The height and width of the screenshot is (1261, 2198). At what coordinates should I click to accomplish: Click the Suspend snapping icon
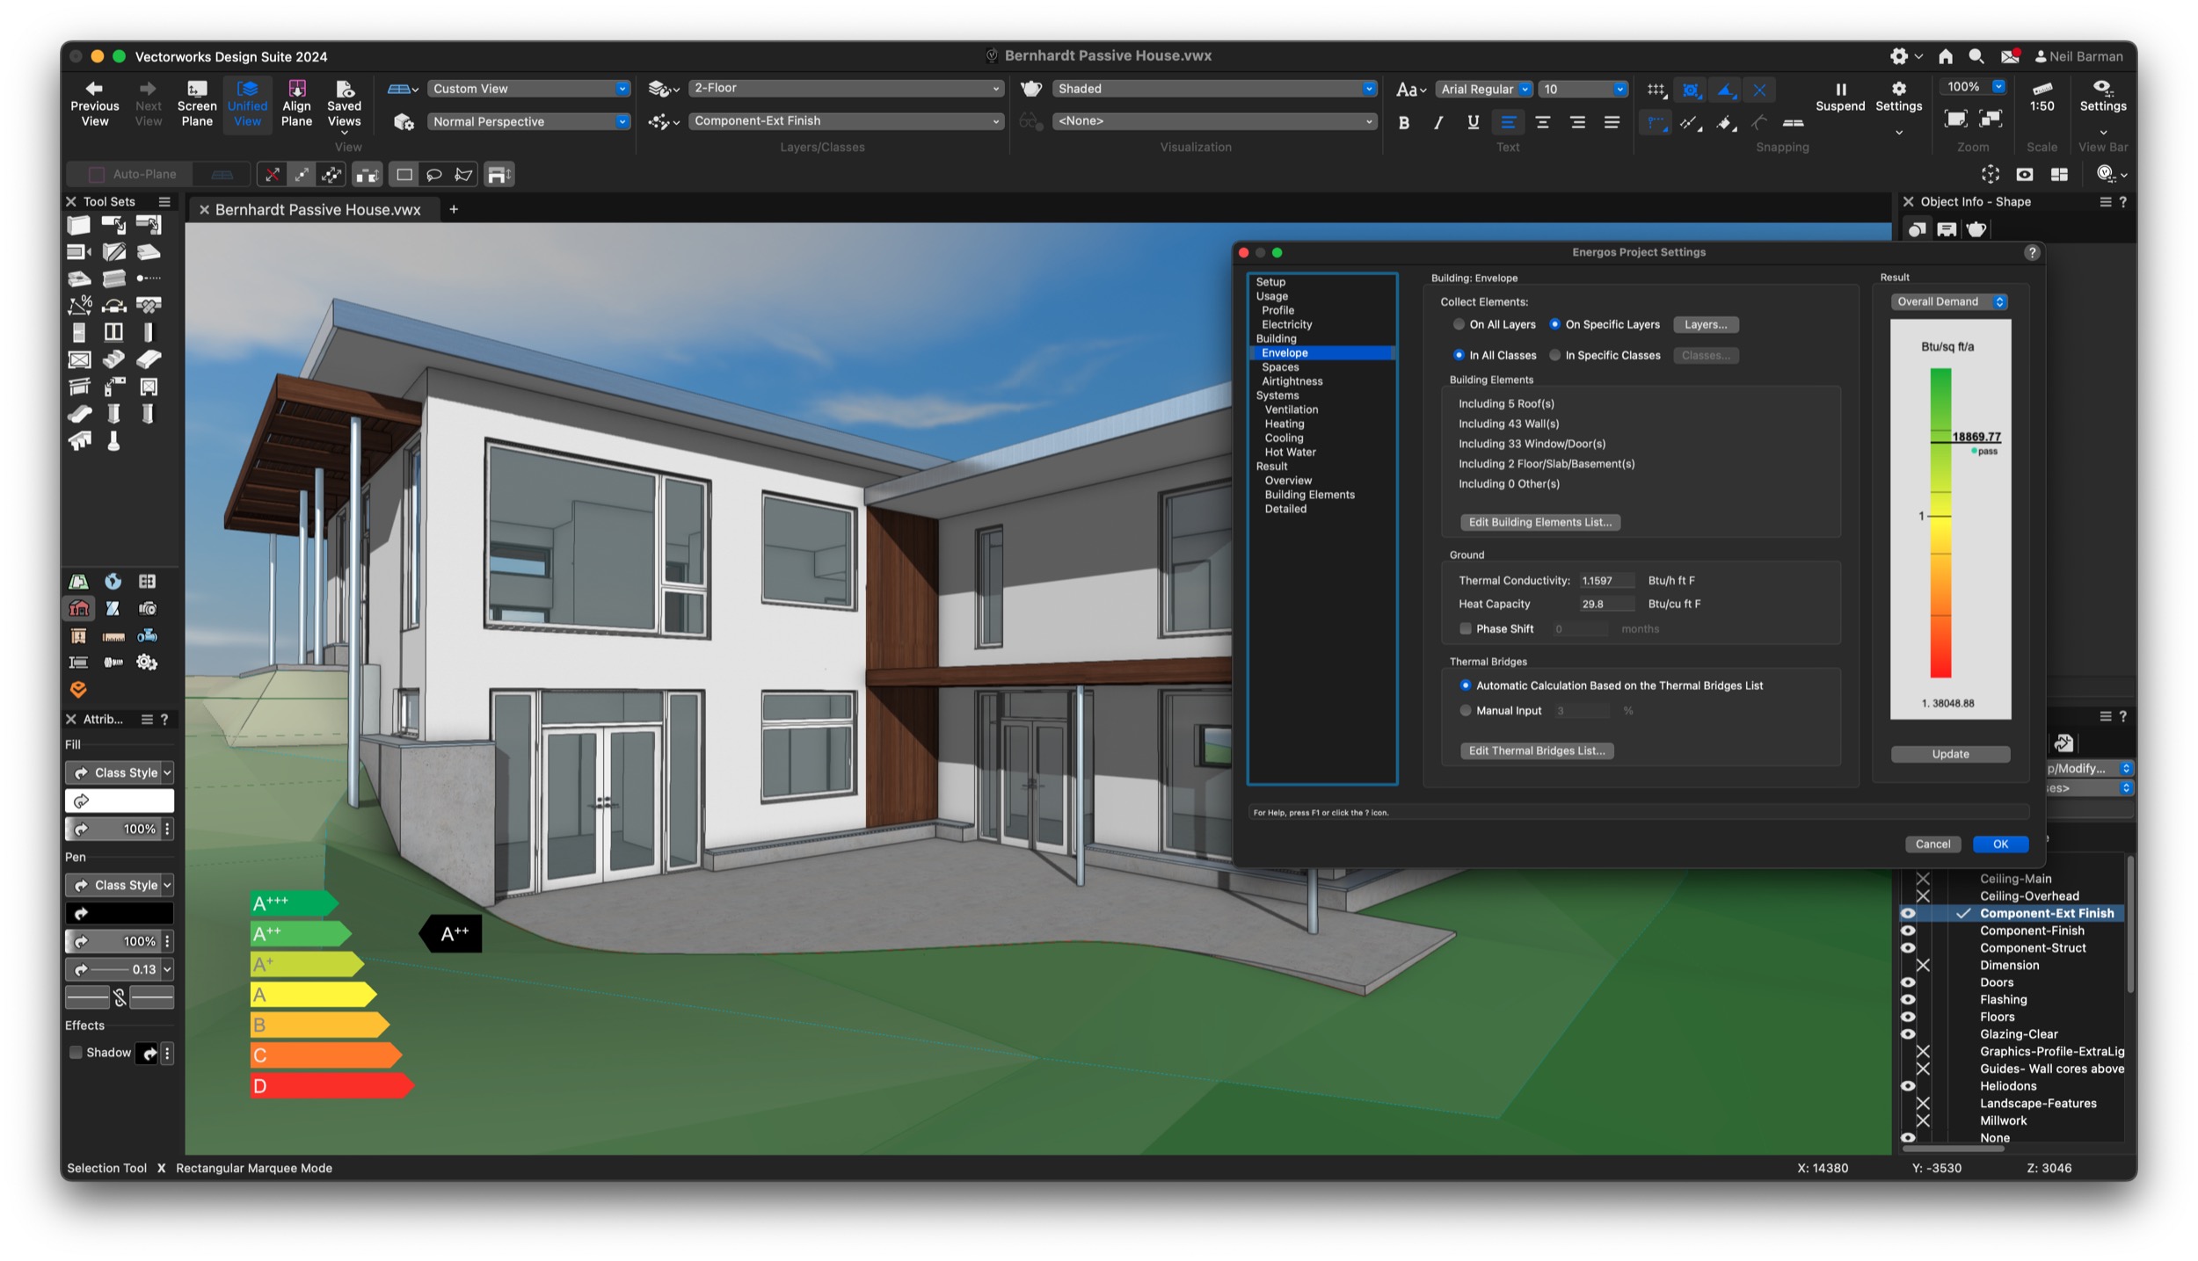[1839, 90]
